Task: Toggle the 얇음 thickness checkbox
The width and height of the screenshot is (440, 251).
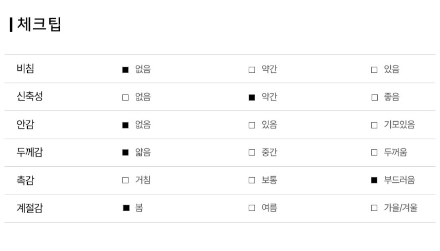Action: [x=125, y=153]
